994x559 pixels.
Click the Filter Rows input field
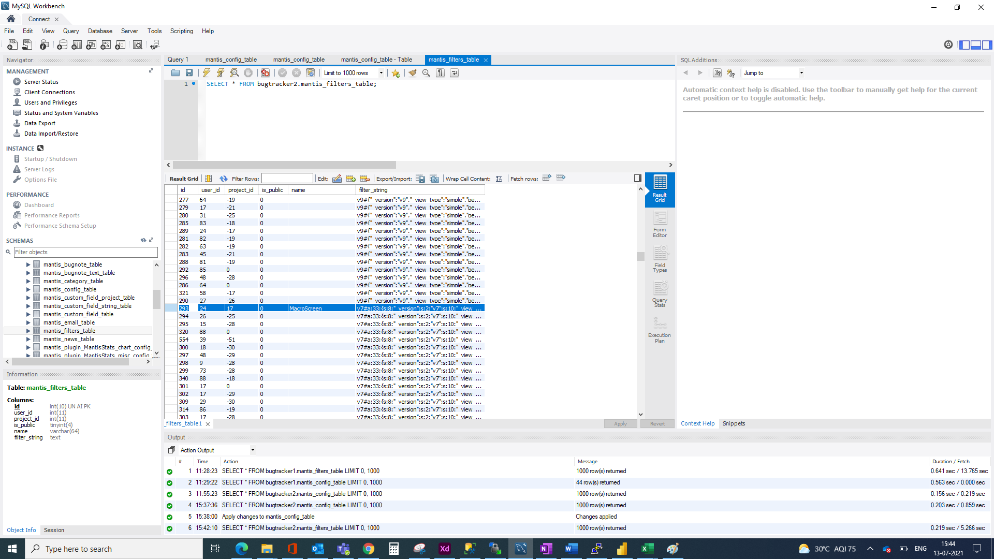tap(287, 179)
